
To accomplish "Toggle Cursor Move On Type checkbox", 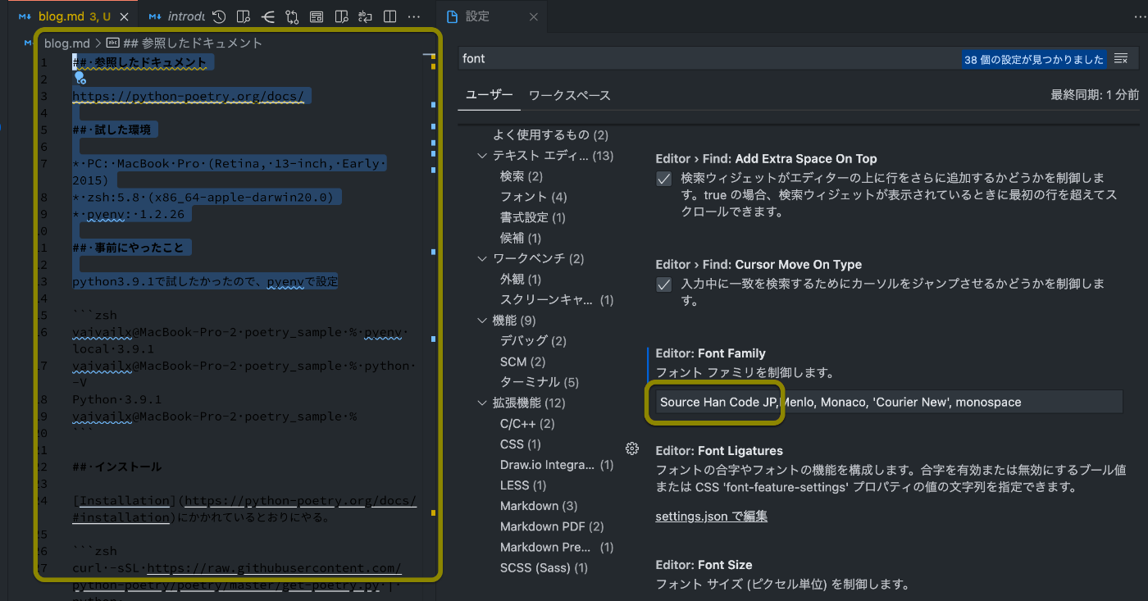I will coord(664,285).
